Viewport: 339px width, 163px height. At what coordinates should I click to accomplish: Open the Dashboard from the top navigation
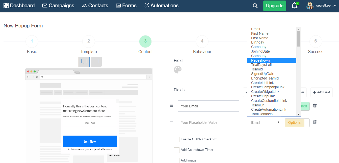19,6
